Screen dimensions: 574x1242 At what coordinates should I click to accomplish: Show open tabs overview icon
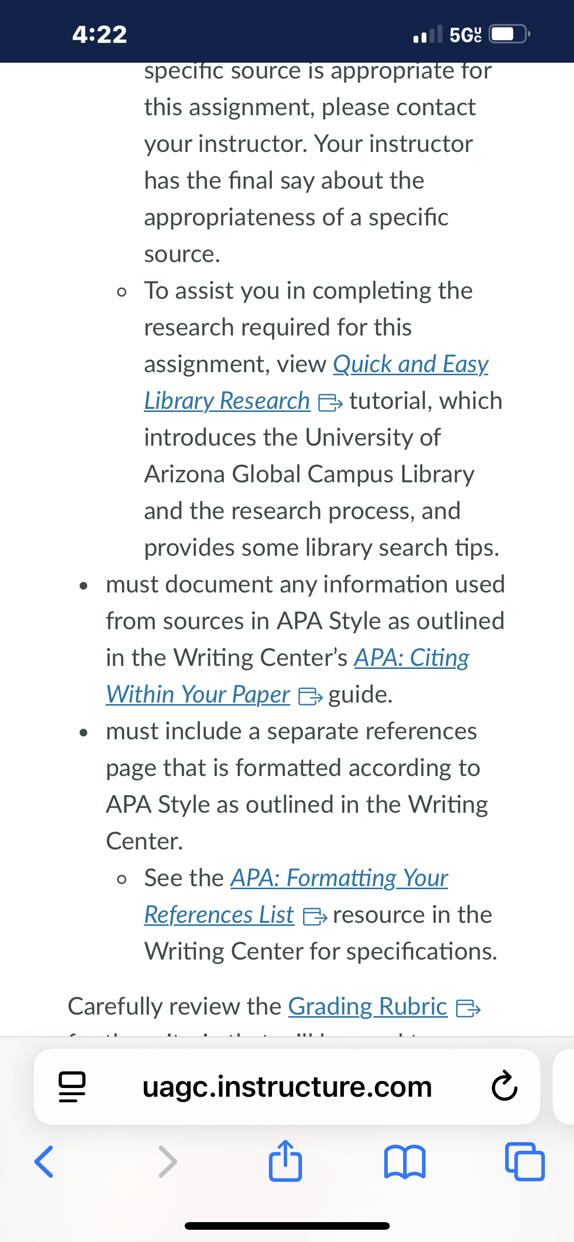[525, 1162]
